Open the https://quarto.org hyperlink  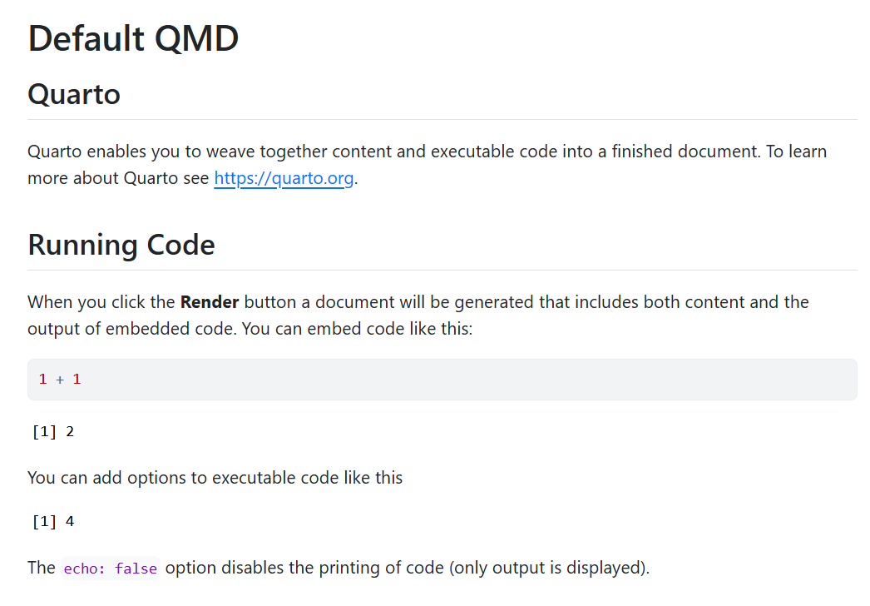tap(284, 178)
